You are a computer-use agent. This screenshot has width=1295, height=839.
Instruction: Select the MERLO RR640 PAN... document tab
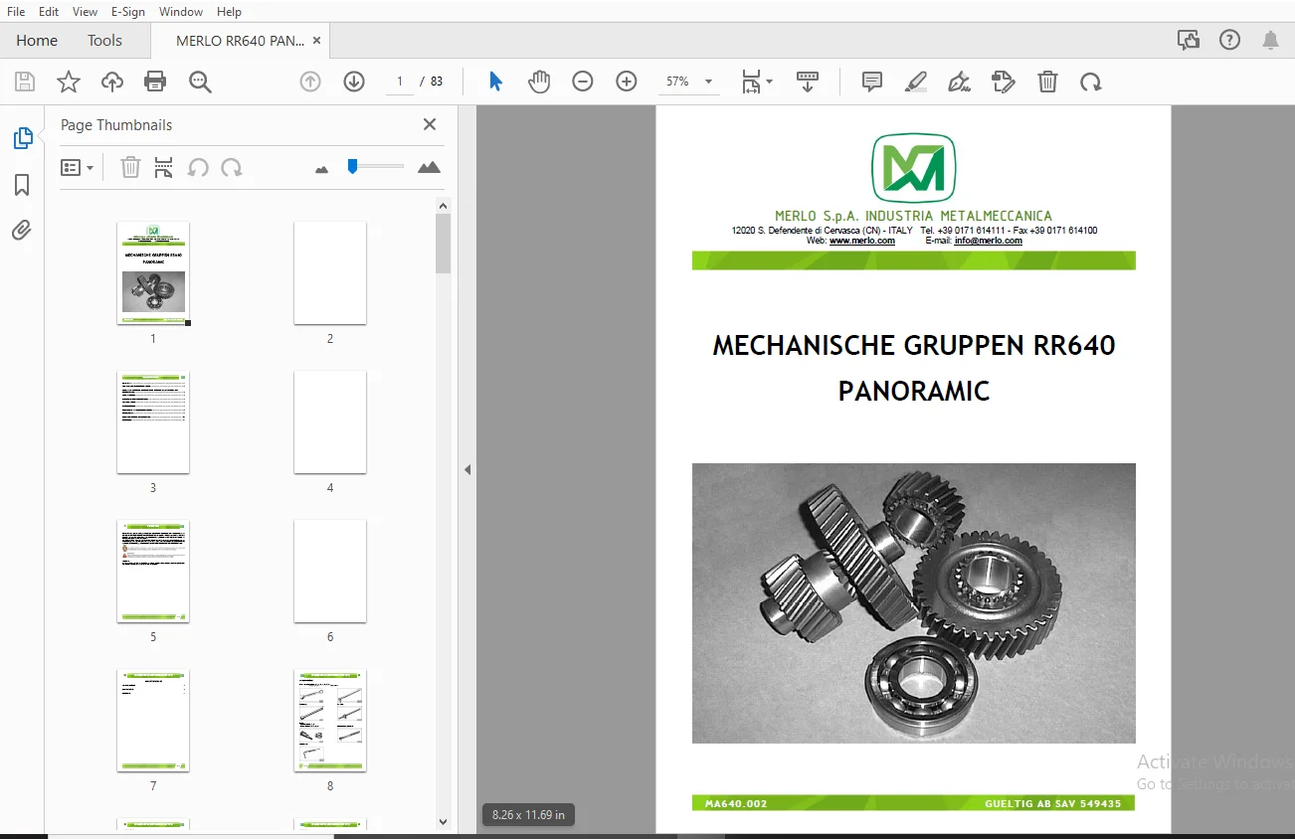click(x=240, y=41)
